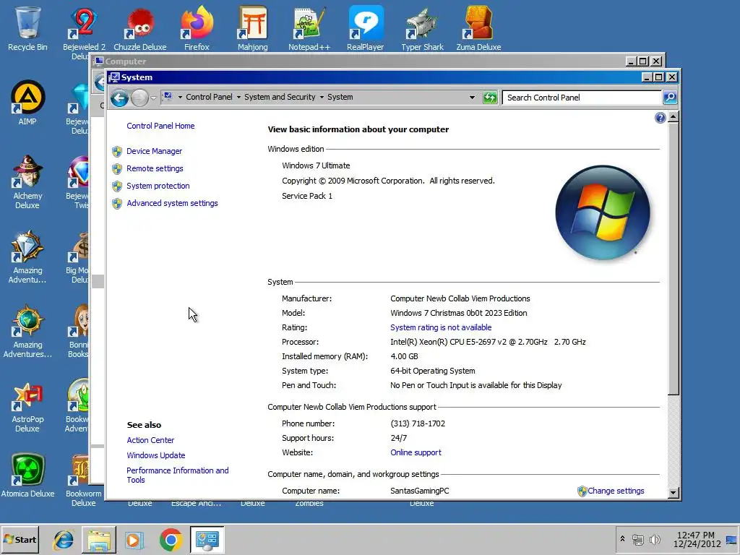
Task: Launch Bookworm Deluxe from the desktop
Action: (84, 479)
